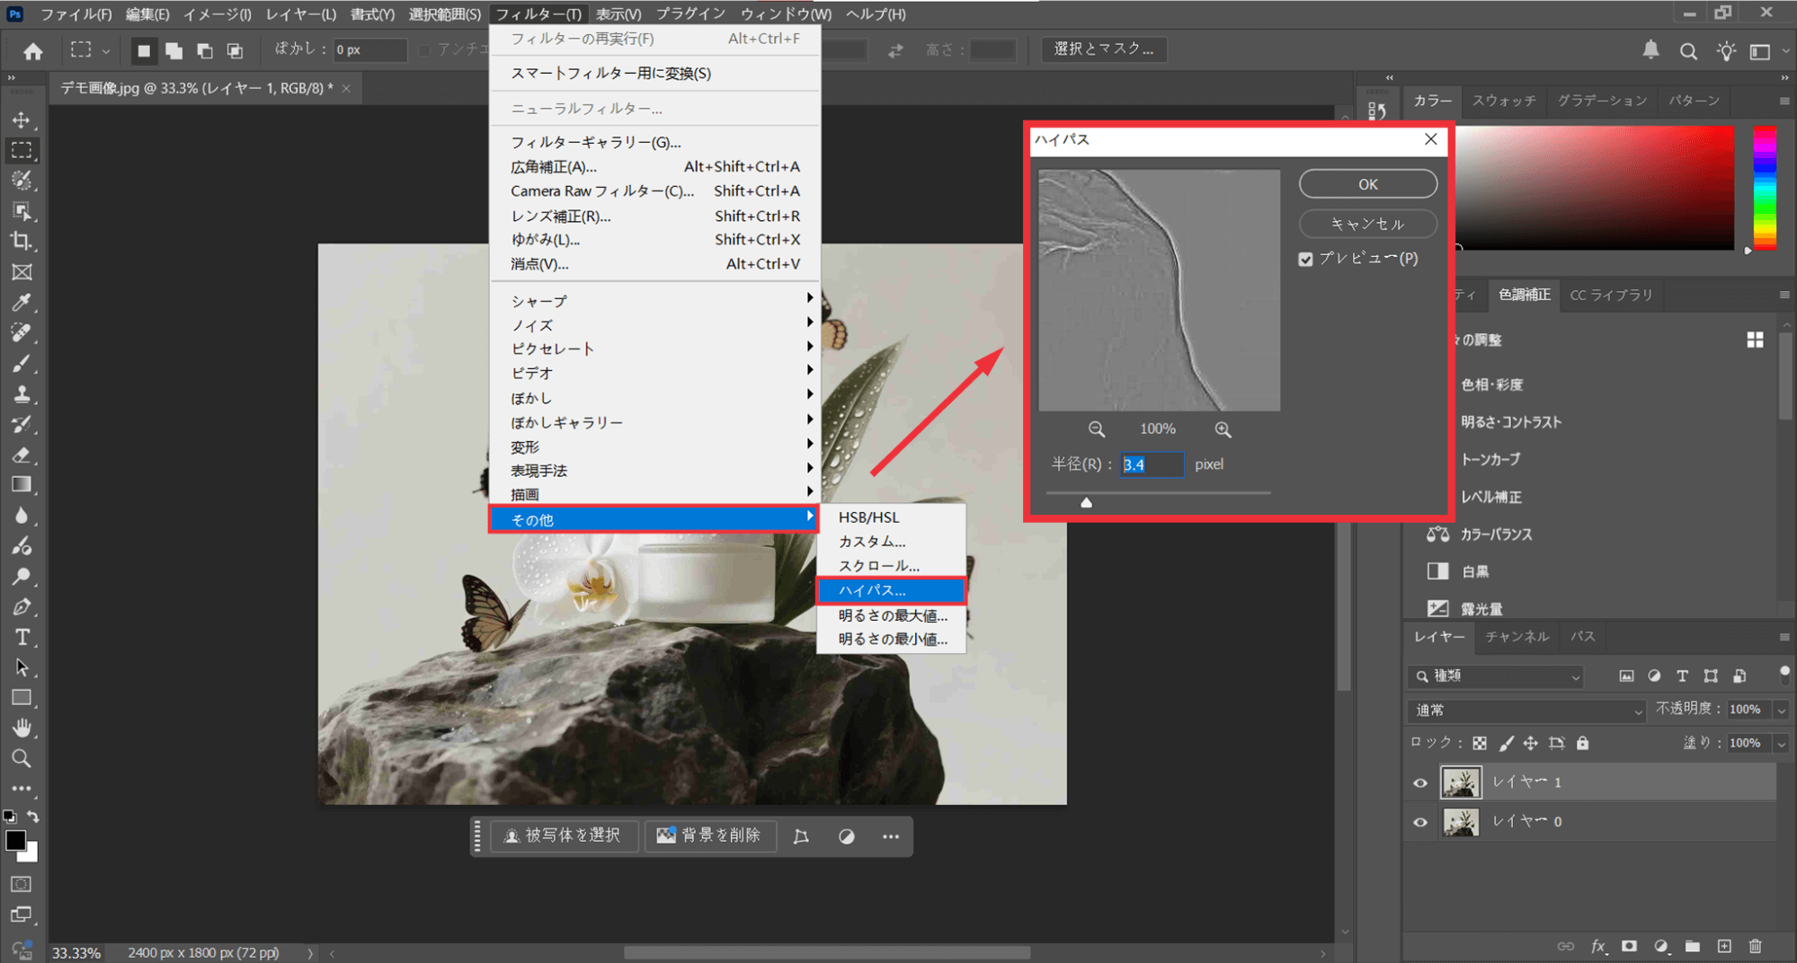This screenshot has height=963, width=1797.
Task: Expand the 表現手法 submenu
Action: [x=654, y=470]
